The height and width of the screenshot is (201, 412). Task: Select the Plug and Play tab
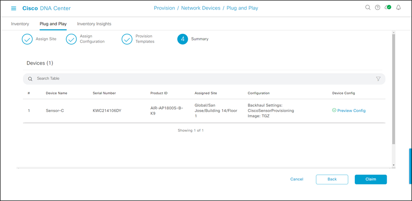point(53,24)
